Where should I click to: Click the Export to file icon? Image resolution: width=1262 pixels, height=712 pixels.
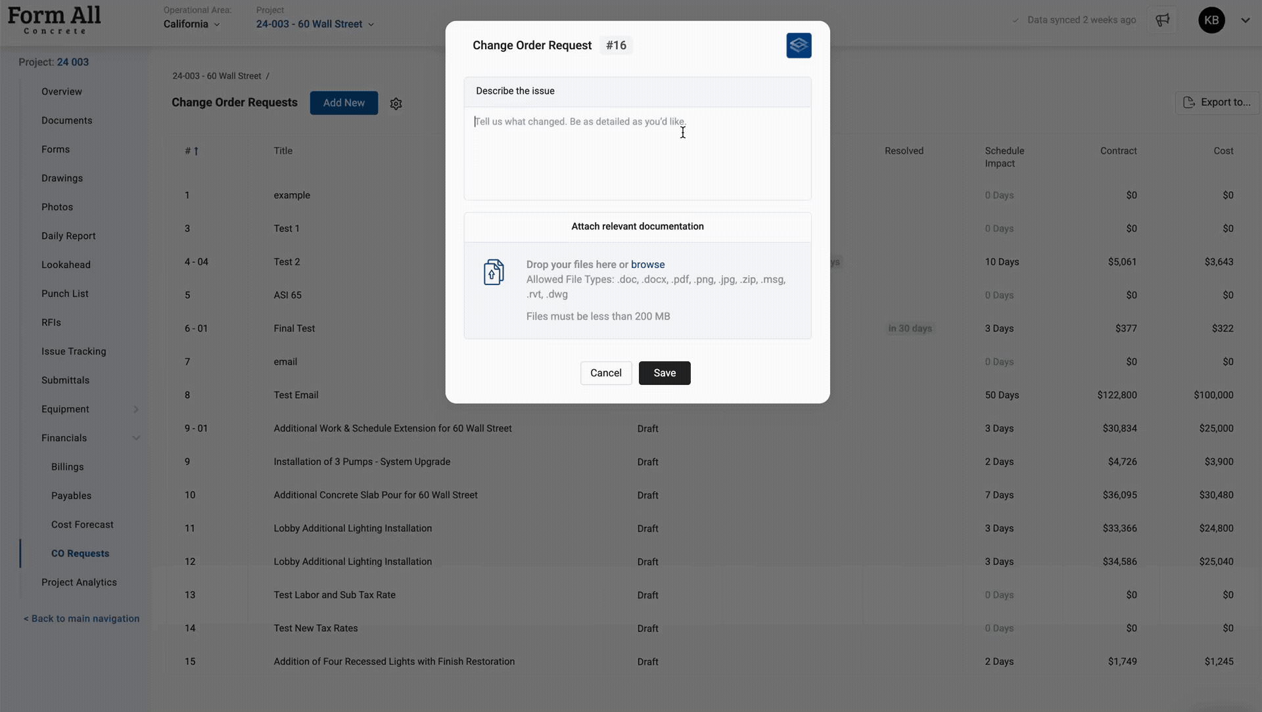(1188, 102)
